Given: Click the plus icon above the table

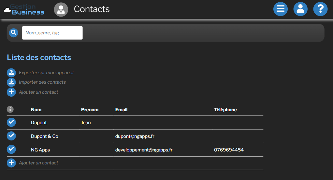Looking at the screenshot, I should (x=11, y=92).
